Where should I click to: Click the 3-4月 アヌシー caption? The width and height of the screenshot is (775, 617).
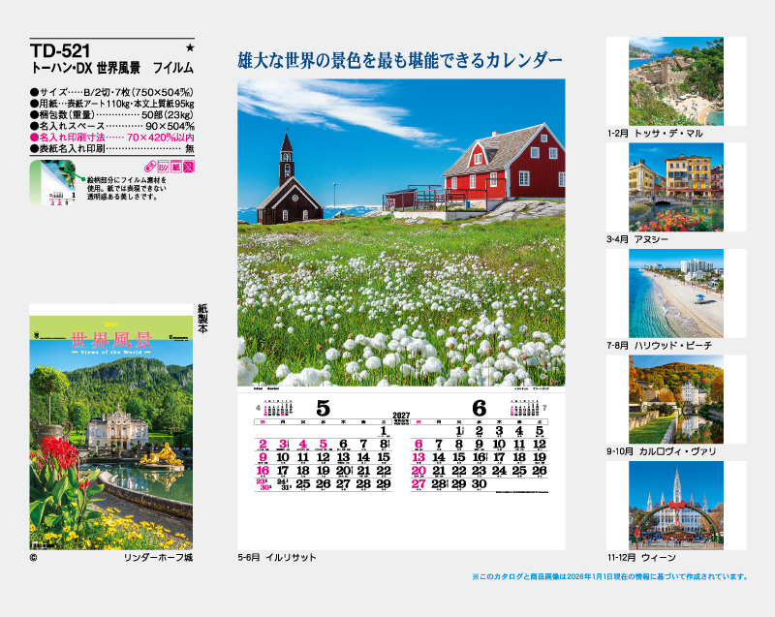tap(637, 239)
